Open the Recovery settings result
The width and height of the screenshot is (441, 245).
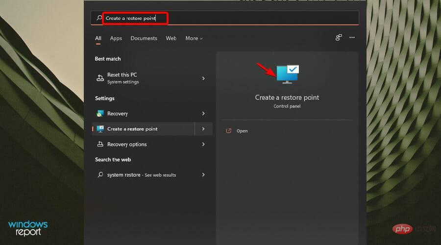[x=152, y=113]
